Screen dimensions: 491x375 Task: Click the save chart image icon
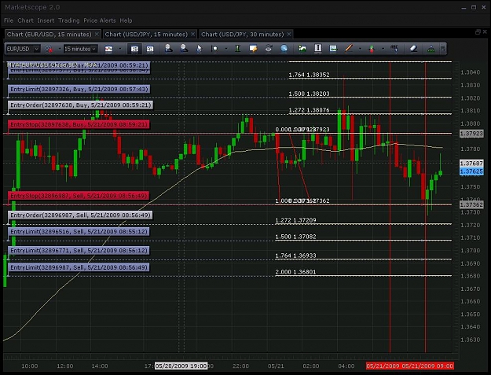click(x=333, y=49)
